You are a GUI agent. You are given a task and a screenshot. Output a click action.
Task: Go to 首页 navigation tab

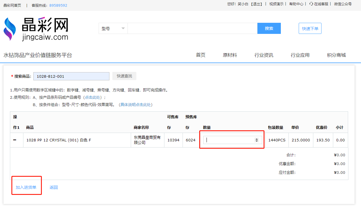(x=201, y=55)
